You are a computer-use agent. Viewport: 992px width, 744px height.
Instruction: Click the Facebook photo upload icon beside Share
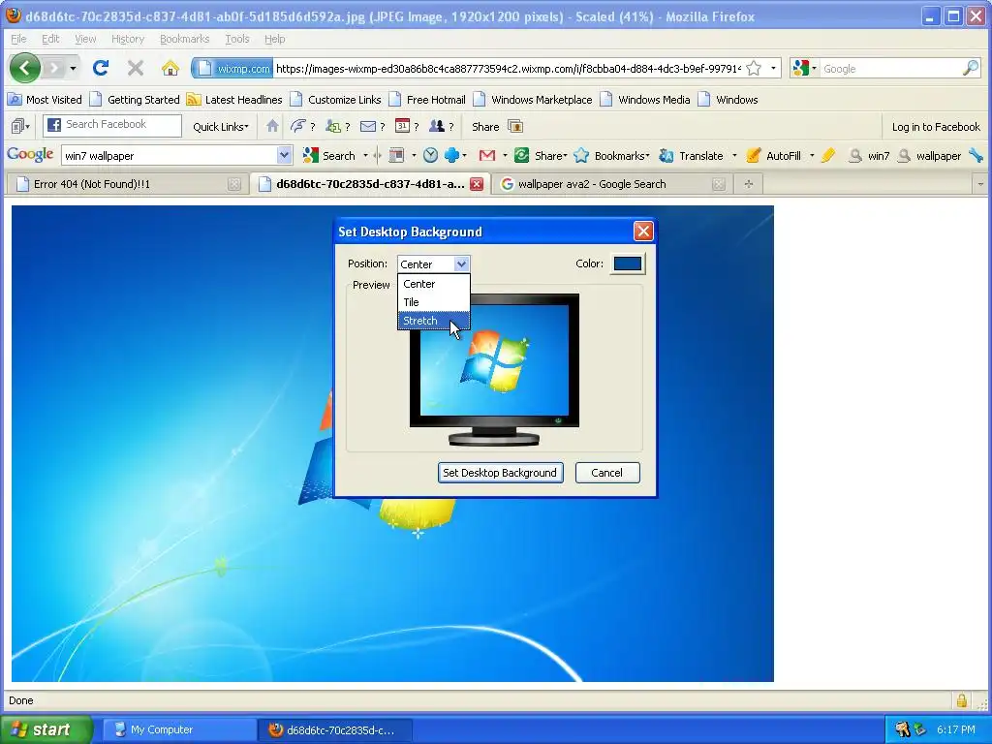pyautogui.click(x=515, y=127)
